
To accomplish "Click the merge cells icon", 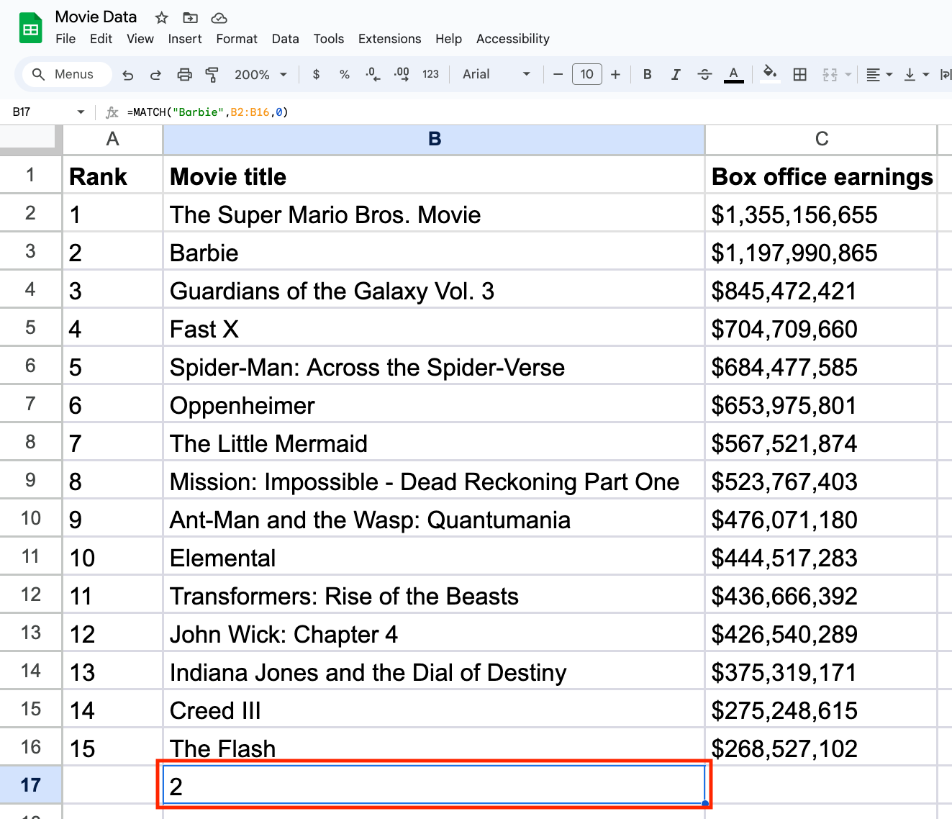I will point(830,74).
